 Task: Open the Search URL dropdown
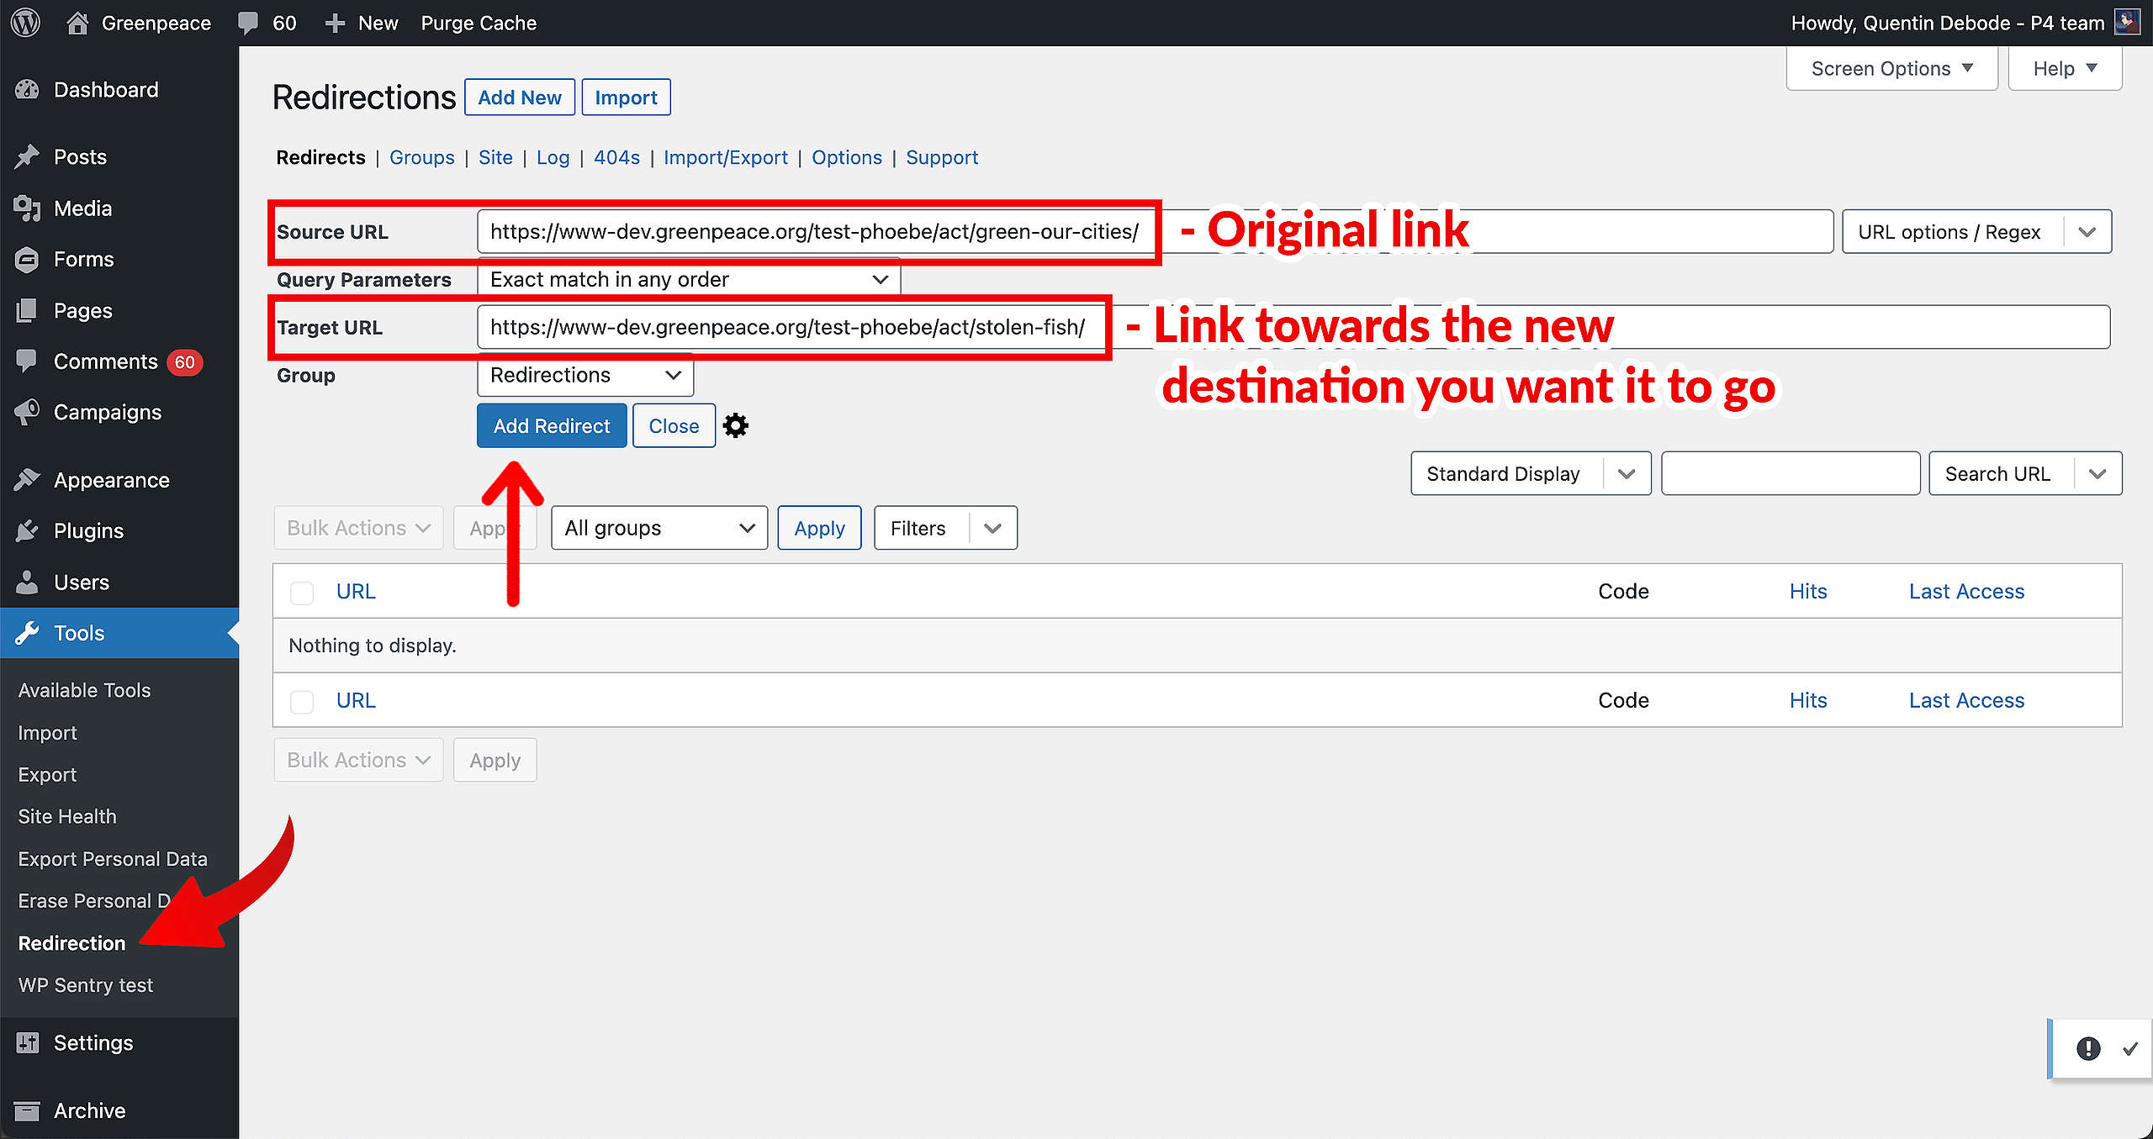click(2025, 474)
